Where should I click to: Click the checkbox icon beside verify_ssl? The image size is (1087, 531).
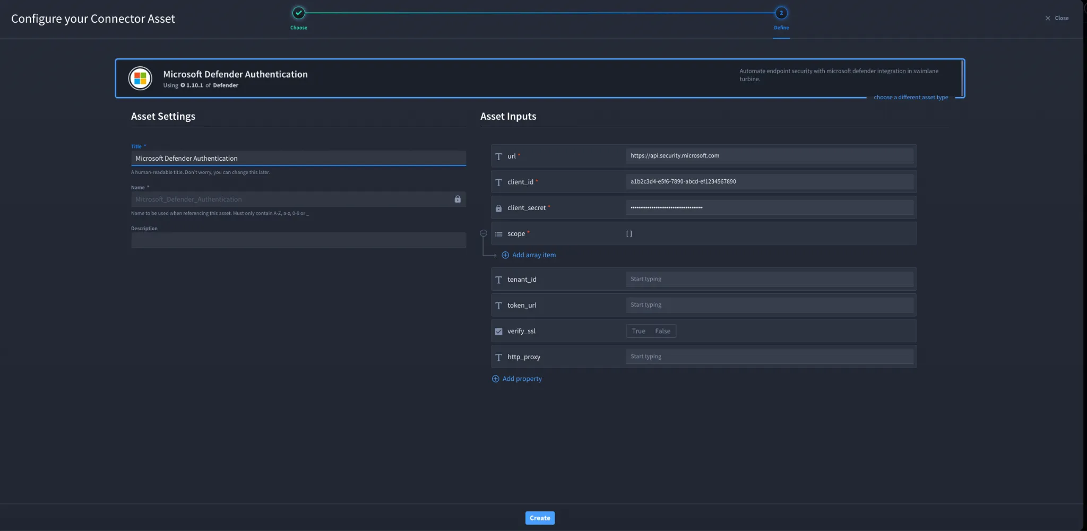click(498, 331)
